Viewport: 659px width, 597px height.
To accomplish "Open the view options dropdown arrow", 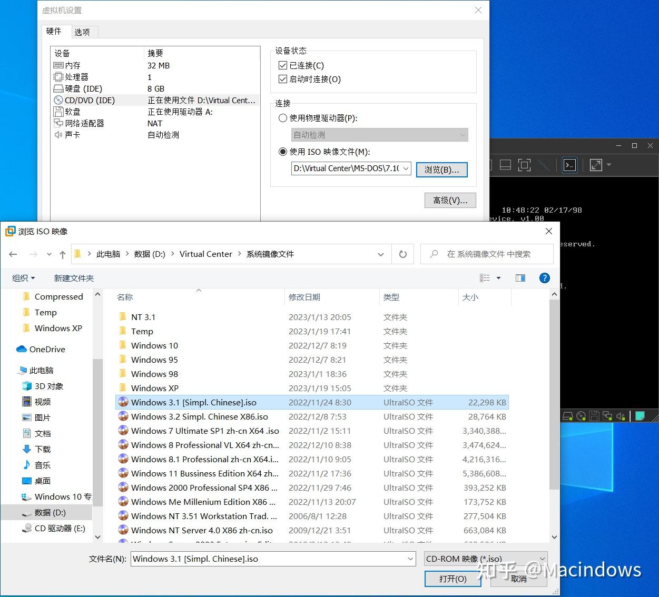I will pyautogui.click(x=498, y=278).
